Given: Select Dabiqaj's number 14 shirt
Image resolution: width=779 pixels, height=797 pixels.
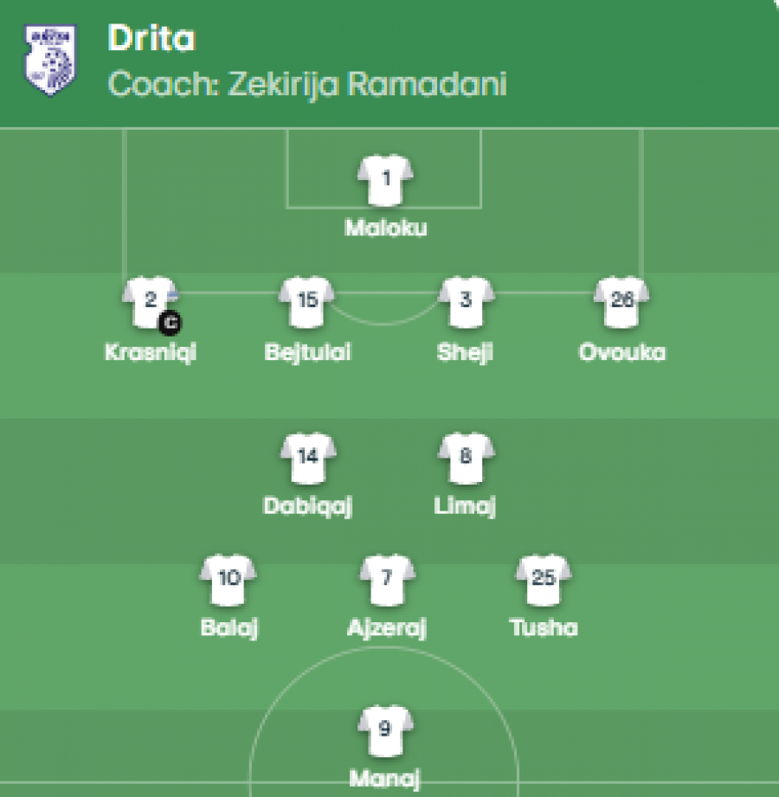Looking at the screenshot, I should point(308,459).
